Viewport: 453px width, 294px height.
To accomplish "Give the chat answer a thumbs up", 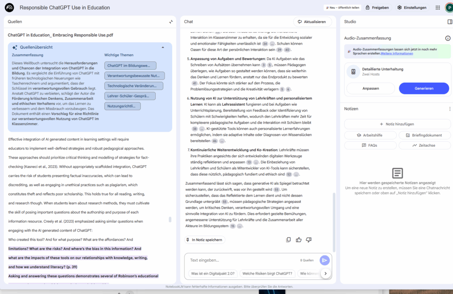I will click(299, 240).
